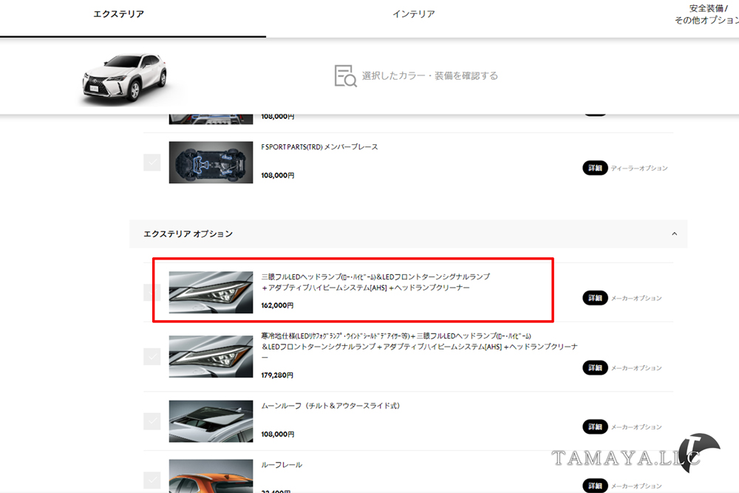The width and height of the screenshot is (739, 493).
Task: Click the 三眼フルLEDヘッドランプ headlamp thumbnail
Action: coord(211,292)
